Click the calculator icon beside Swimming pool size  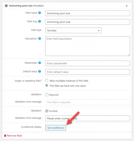[6, 6]
